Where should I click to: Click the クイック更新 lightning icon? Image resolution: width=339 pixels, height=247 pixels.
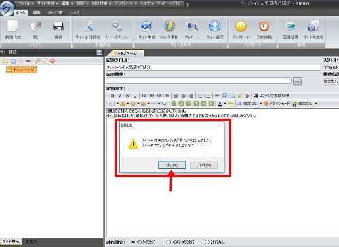click(x=169, y=26)
